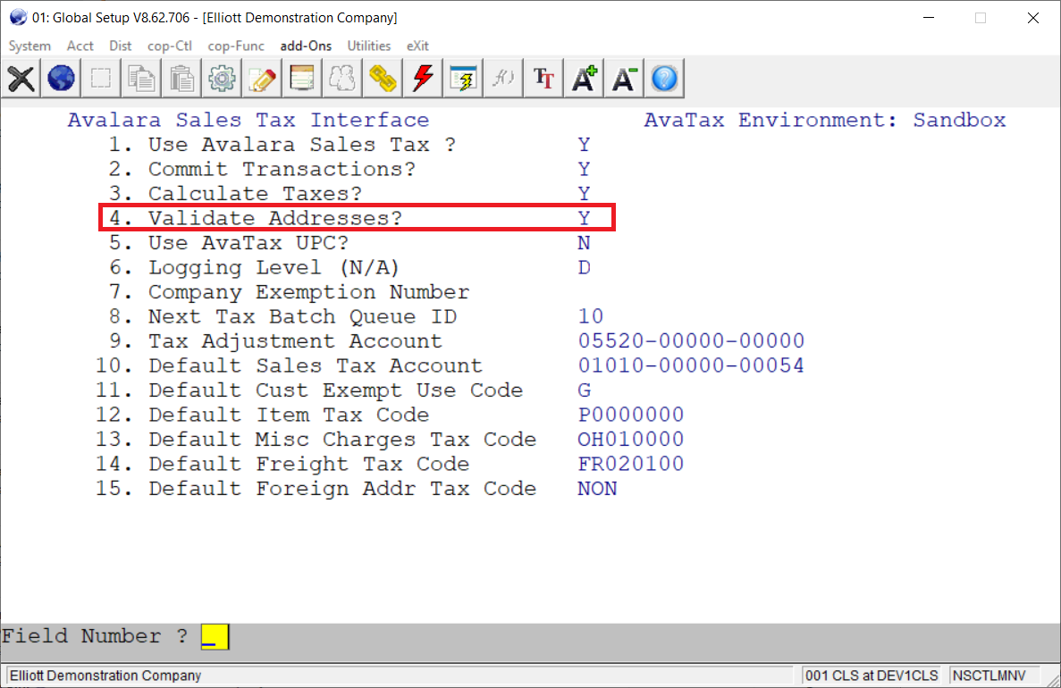Click foreign addr tax code NON
This screenshot has width=1061, height=688.
pos(597,489)
